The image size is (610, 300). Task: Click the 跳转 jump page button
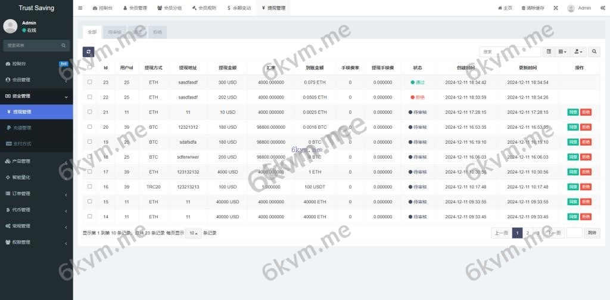click(x=592, y=233)
